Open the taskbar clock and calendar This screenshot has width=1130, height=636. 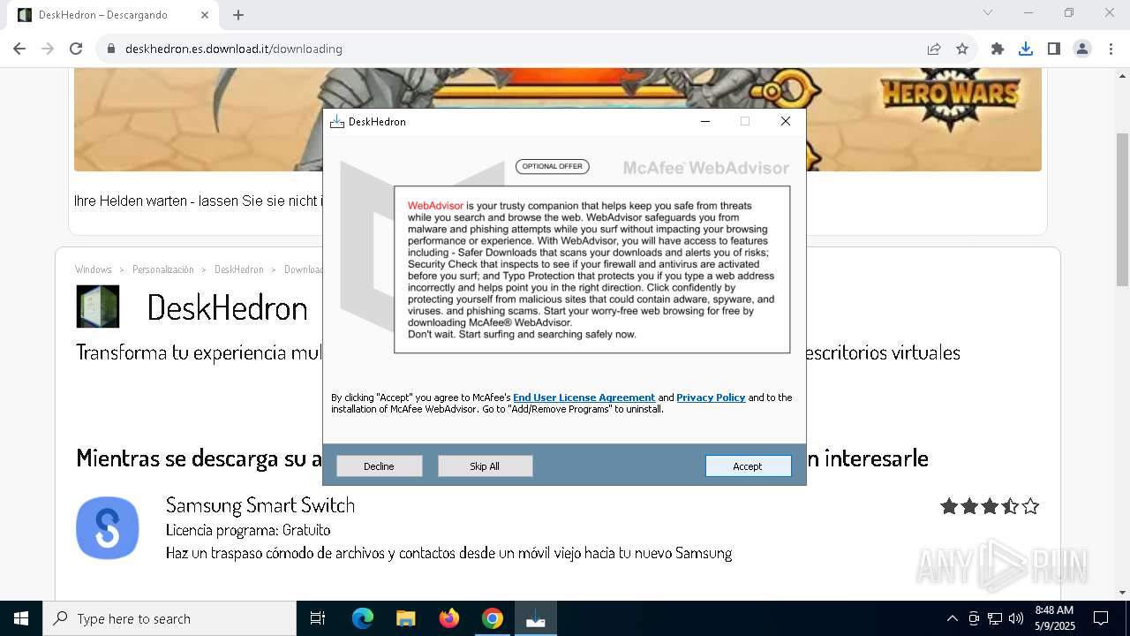click(x=1054, y=618)
